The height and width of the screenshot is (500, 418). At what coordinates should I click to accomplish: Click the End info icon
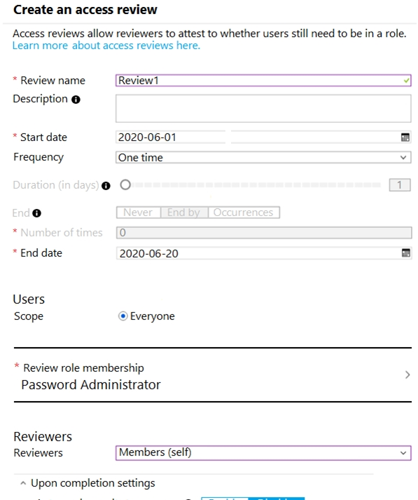[36, 213]
